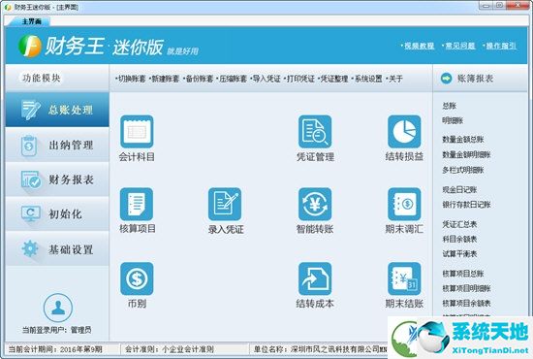Image resolution: width=533 pixels, height=359 pixels.
Task: Click the 当前登录用户: 管理员 label
Action: (57, 330)
